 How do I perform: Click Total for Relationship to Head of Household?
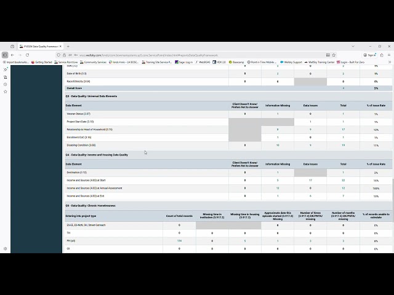(344, 130)
